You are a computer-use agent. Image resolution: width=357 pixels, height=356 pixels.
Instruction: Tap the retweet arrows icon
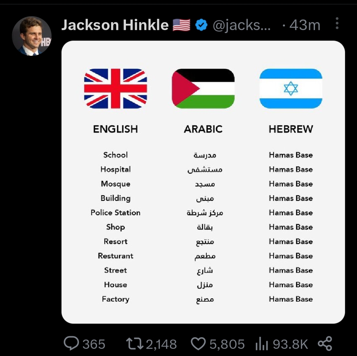point(135,343)
